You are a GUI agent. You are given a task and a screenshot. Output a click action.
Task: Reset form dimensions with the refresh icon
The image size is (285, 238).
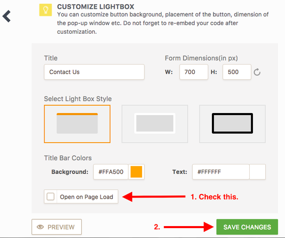257,72
